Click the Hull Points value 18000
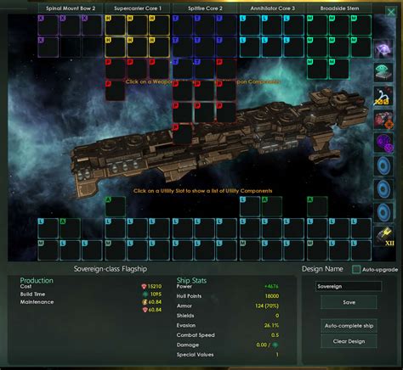 point(272,296)
